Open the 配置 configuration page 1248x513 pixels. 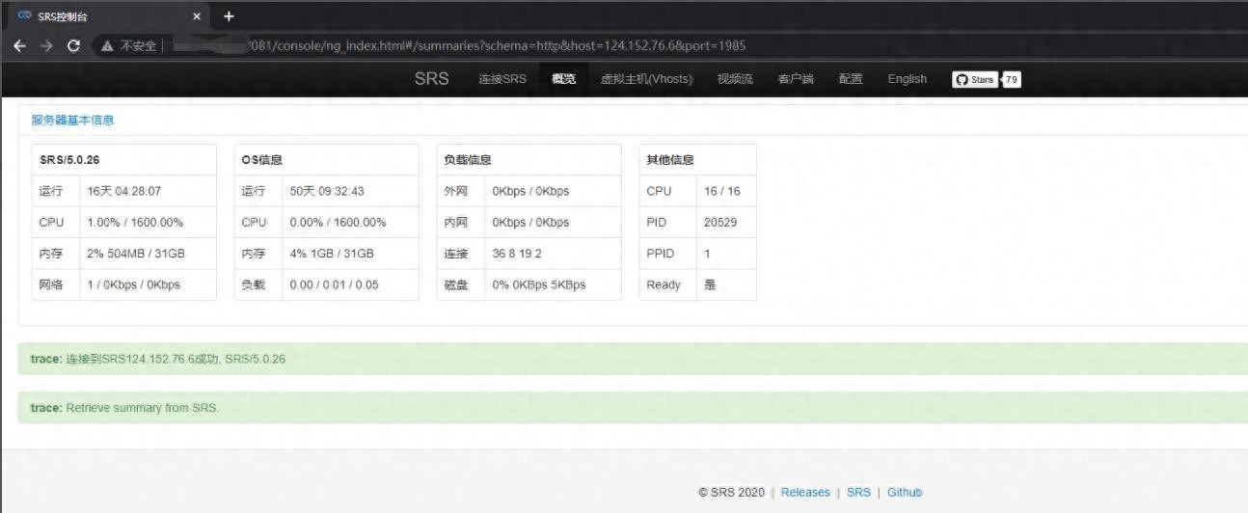[x=851, y=79]
